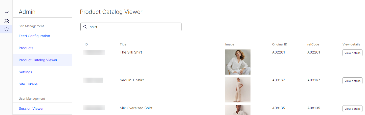
Task: Click the View details column header
Action: (351, 44)
